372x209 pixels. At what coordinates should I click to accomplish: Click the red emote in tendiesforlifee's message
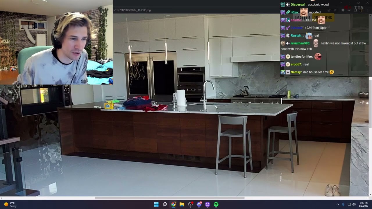tap(318, 56)
